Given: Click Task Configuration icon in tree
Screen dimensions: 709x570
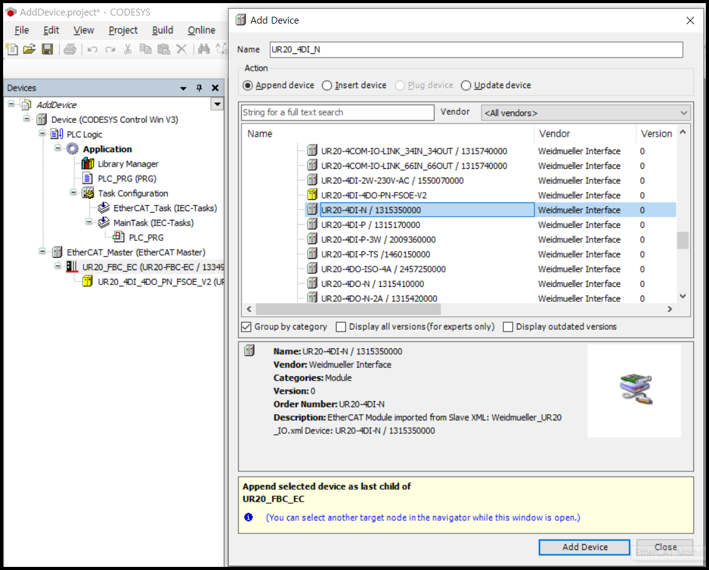Looking at the screenshot, I should [x=88, y=193].
